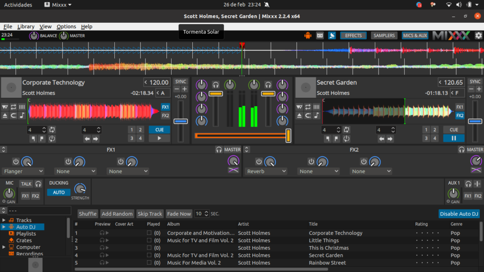
Task: Check Played checkbox for Corporate Technology row
Action: (x=149, y=233)
